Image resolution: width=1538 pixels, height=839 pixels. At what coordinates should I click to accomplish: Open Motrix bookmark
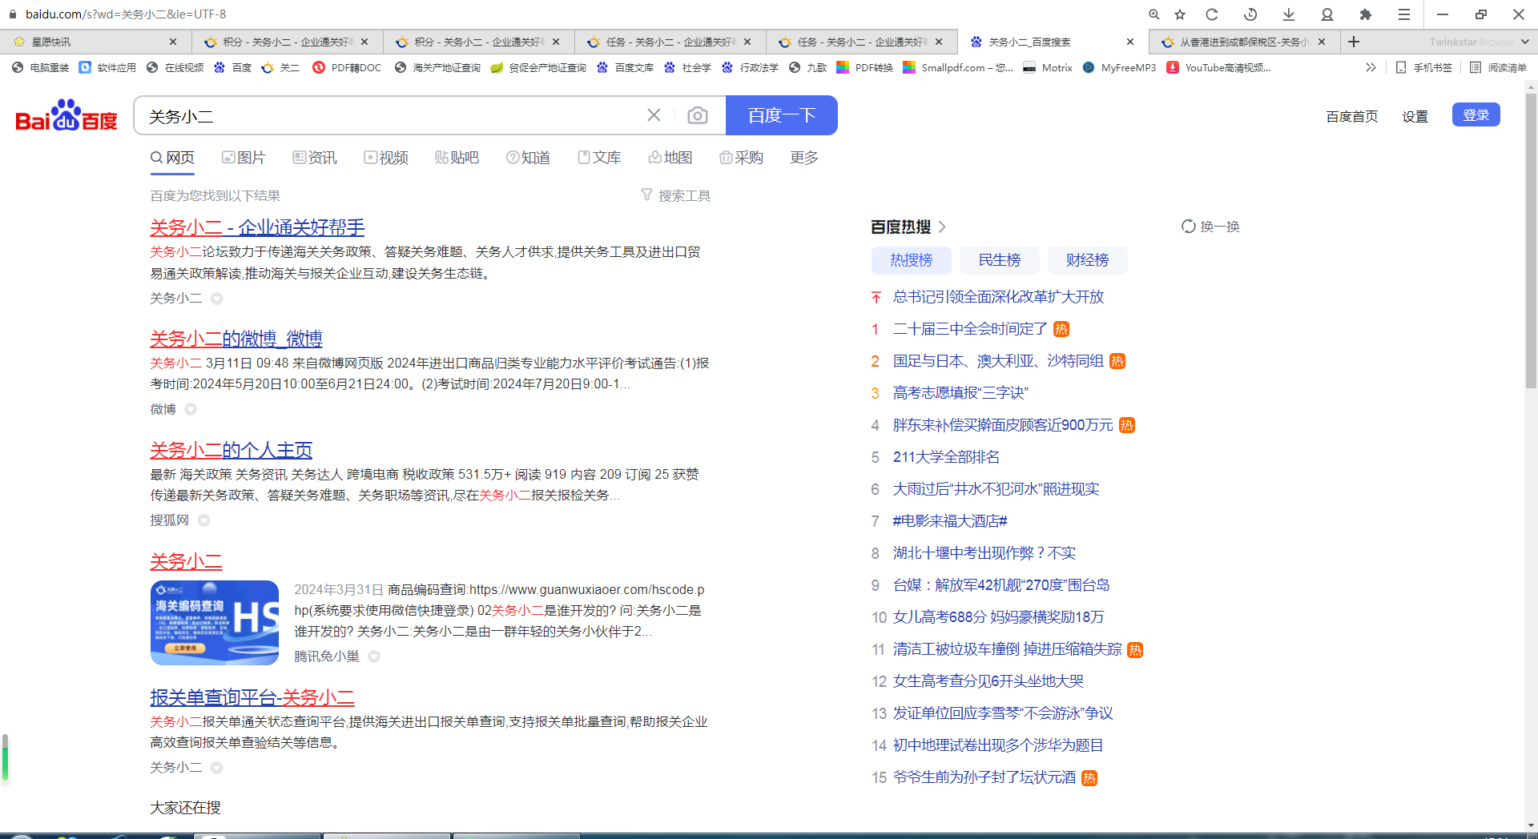point(1048,67)
